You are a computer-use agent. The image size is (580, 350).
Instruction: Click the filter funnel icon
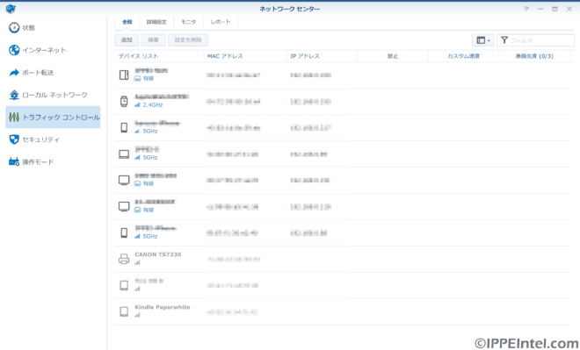coord(504,39)
